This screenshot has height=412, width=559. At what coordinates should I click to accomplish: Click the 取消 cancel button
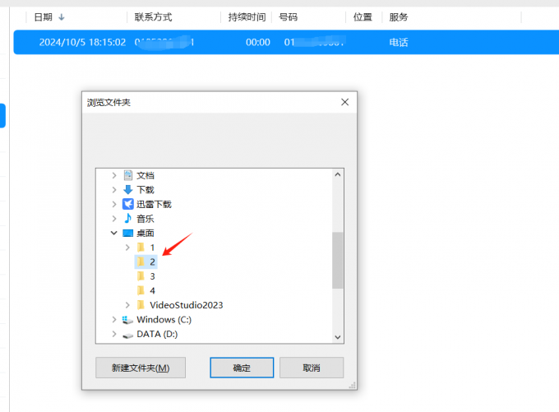coord(312,368)
